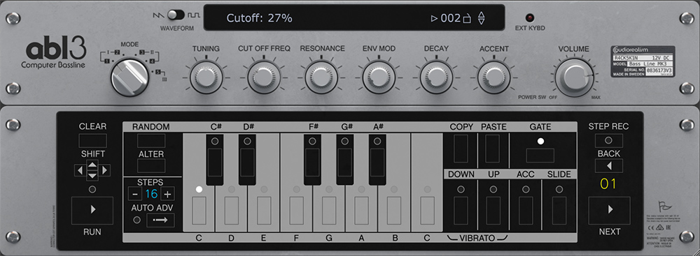Click the Decay knob
The width and height of the screenshot is (700, 256).
(x=437, y=77)
